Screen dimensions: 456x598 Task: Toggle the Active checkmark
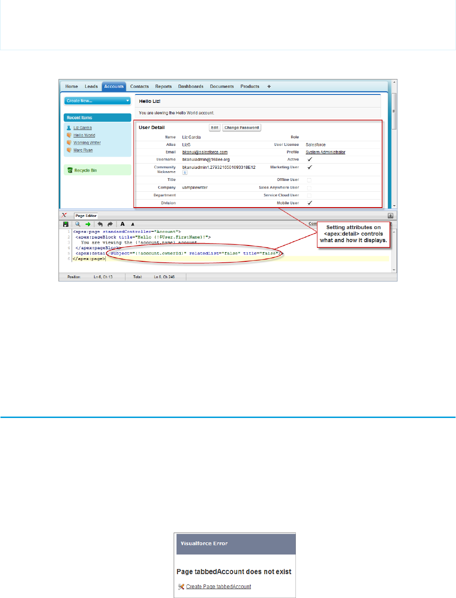309,159
